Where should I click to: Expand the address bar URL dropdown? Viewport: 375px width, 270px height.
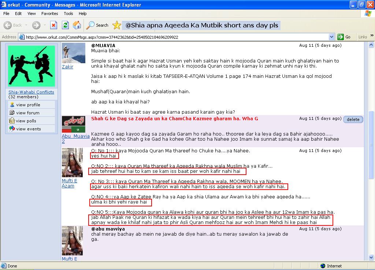pos(331,37)
